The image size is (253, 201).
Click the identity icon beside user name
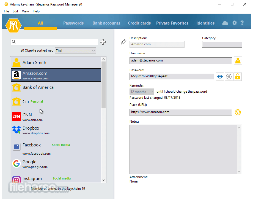238,61
